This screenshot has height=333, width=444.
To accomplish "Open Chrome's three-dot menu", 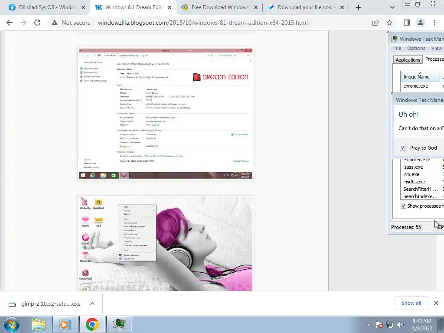I will click(x=434, y=23).
